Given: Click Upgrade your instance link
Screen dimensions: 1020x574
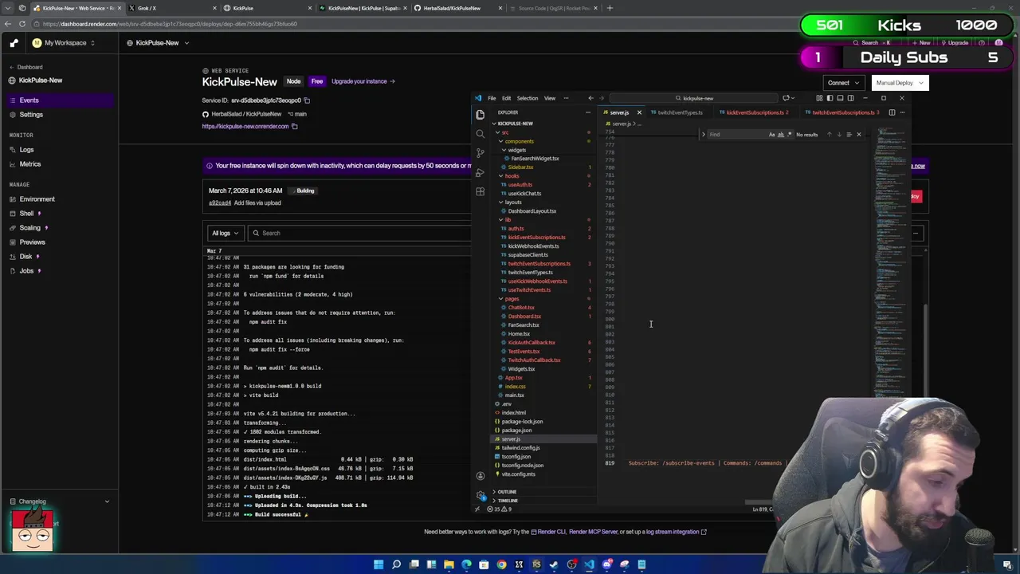Looking at the screenshot, I should (x=363, y=81).
